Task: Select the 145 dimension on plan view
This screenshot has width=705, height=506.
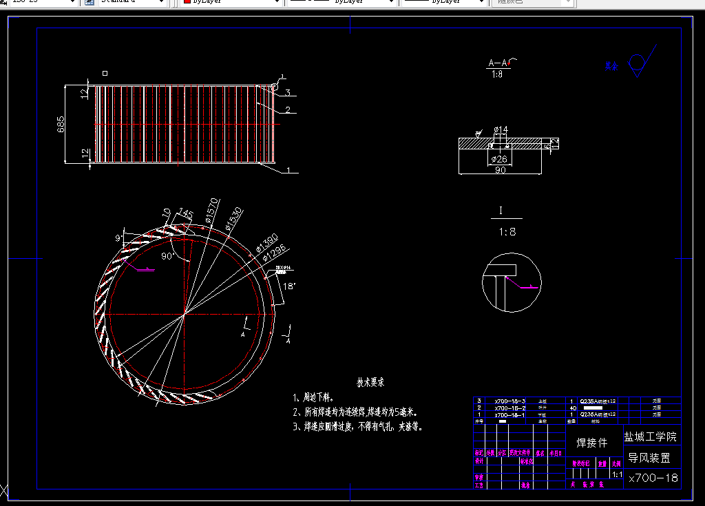Action: tap(186, 213)
